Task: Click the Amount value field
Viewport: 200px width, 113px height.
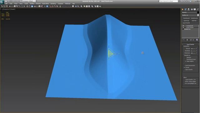Action: click(193, 49)
